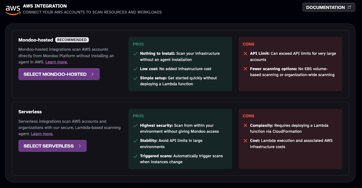Click checkmark beside Low cost
362x188 pixels.
pyautogui.click(x=135, y=69)
